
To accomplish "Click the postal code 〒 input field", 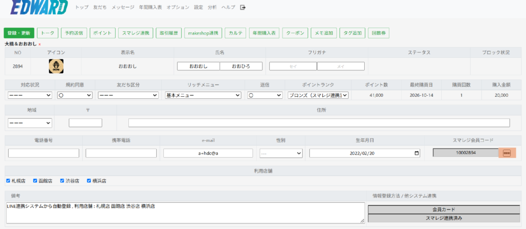I will (86, 123).
